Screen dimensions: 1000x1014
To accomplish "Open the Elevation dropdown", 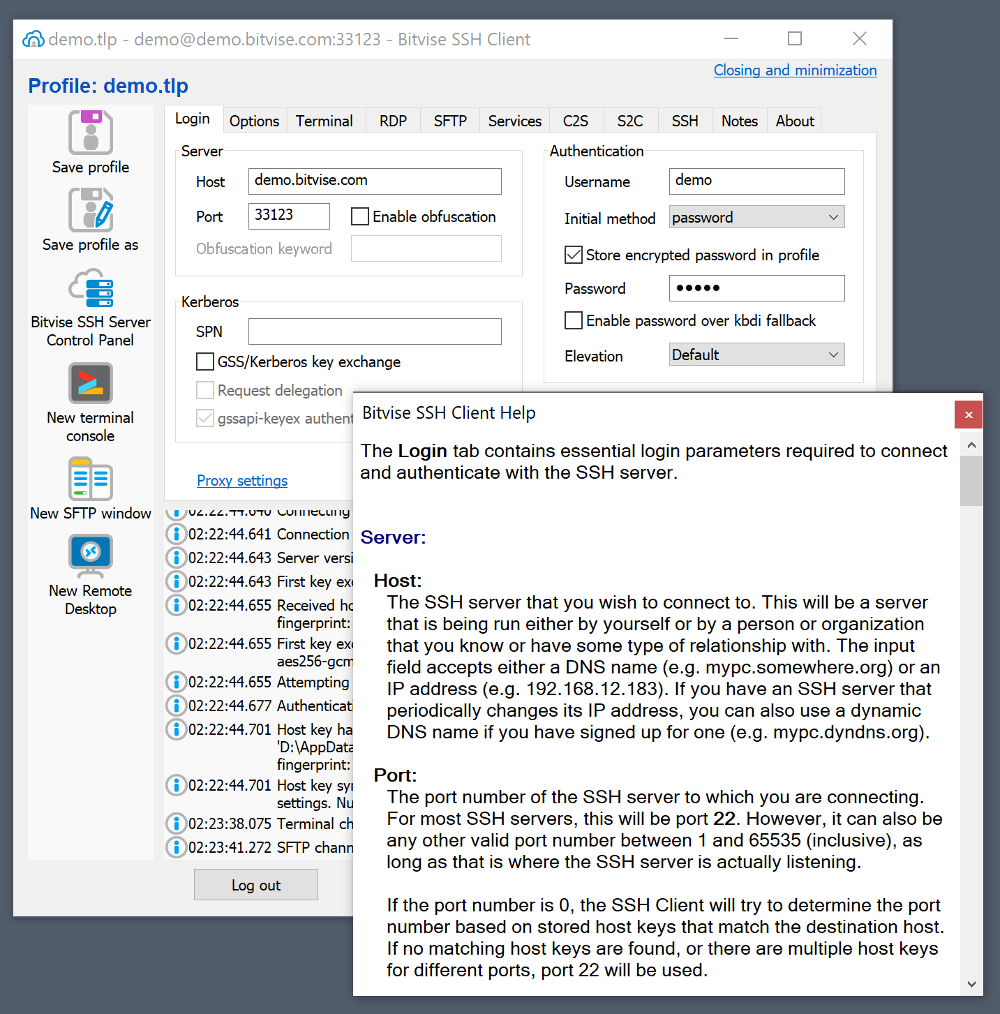I will click(x=756, y=355).
